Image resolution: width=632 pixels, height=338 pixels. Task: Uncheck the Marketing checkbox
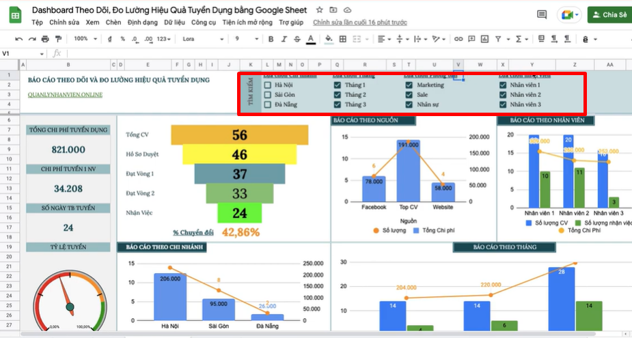tap(409, 85)
